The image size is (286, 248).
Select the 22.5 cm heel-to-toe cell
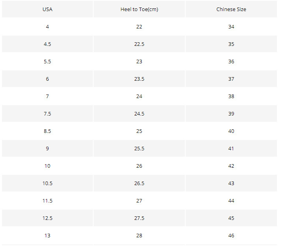click(139, 44)
